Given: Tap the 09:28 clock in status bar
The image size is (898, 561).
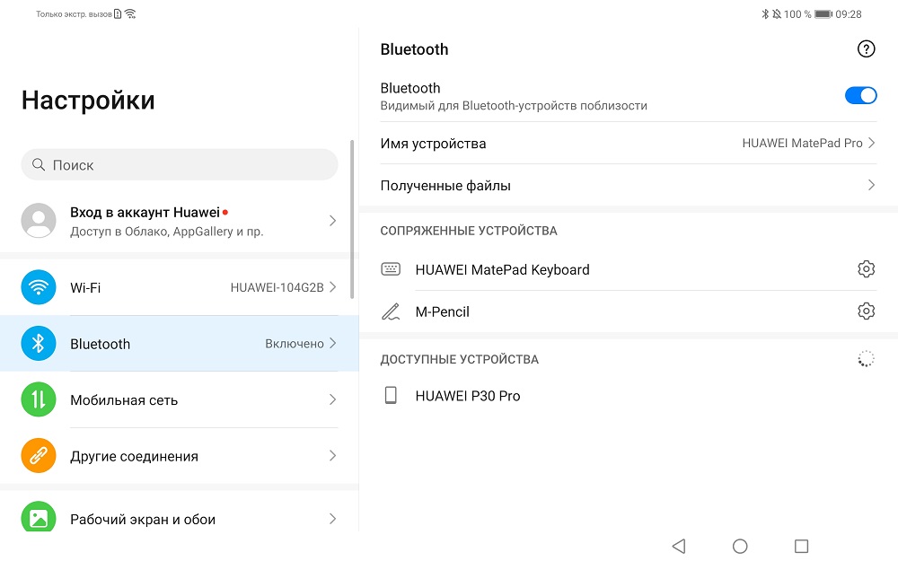Looking at the screenshot, I should pos(849,13).
